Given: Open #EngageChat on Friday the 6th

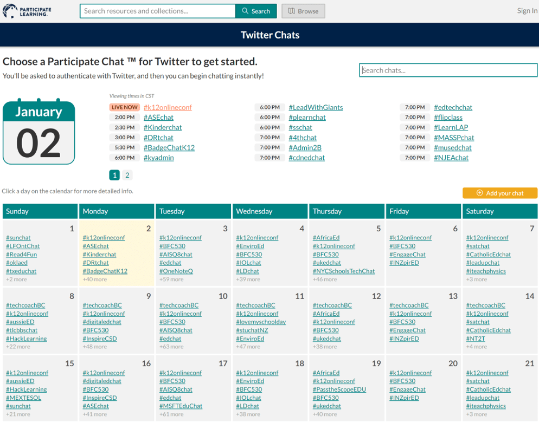Looking at the screenshot, I should coord(407,255).
